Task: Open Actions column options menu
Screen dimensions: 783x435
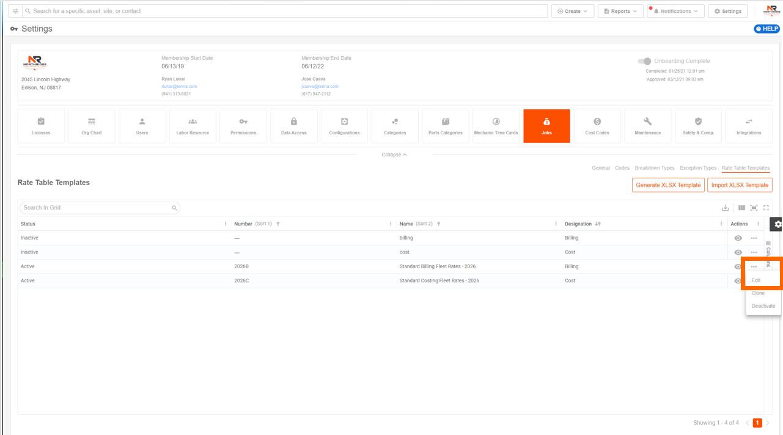Action: (758, 224)
